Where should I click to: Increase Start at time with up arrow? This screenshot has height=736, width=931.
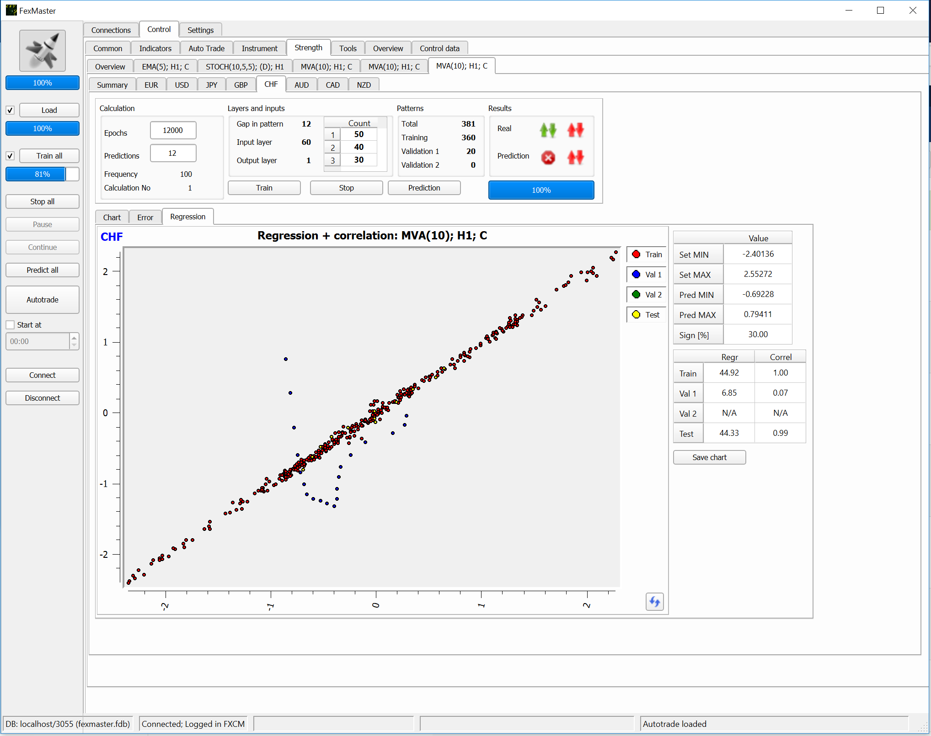[74, 338]
